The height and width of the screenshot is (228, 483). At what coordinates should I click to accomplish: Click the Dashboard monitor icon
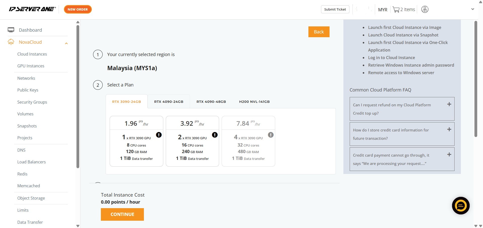tap(11, 30)
